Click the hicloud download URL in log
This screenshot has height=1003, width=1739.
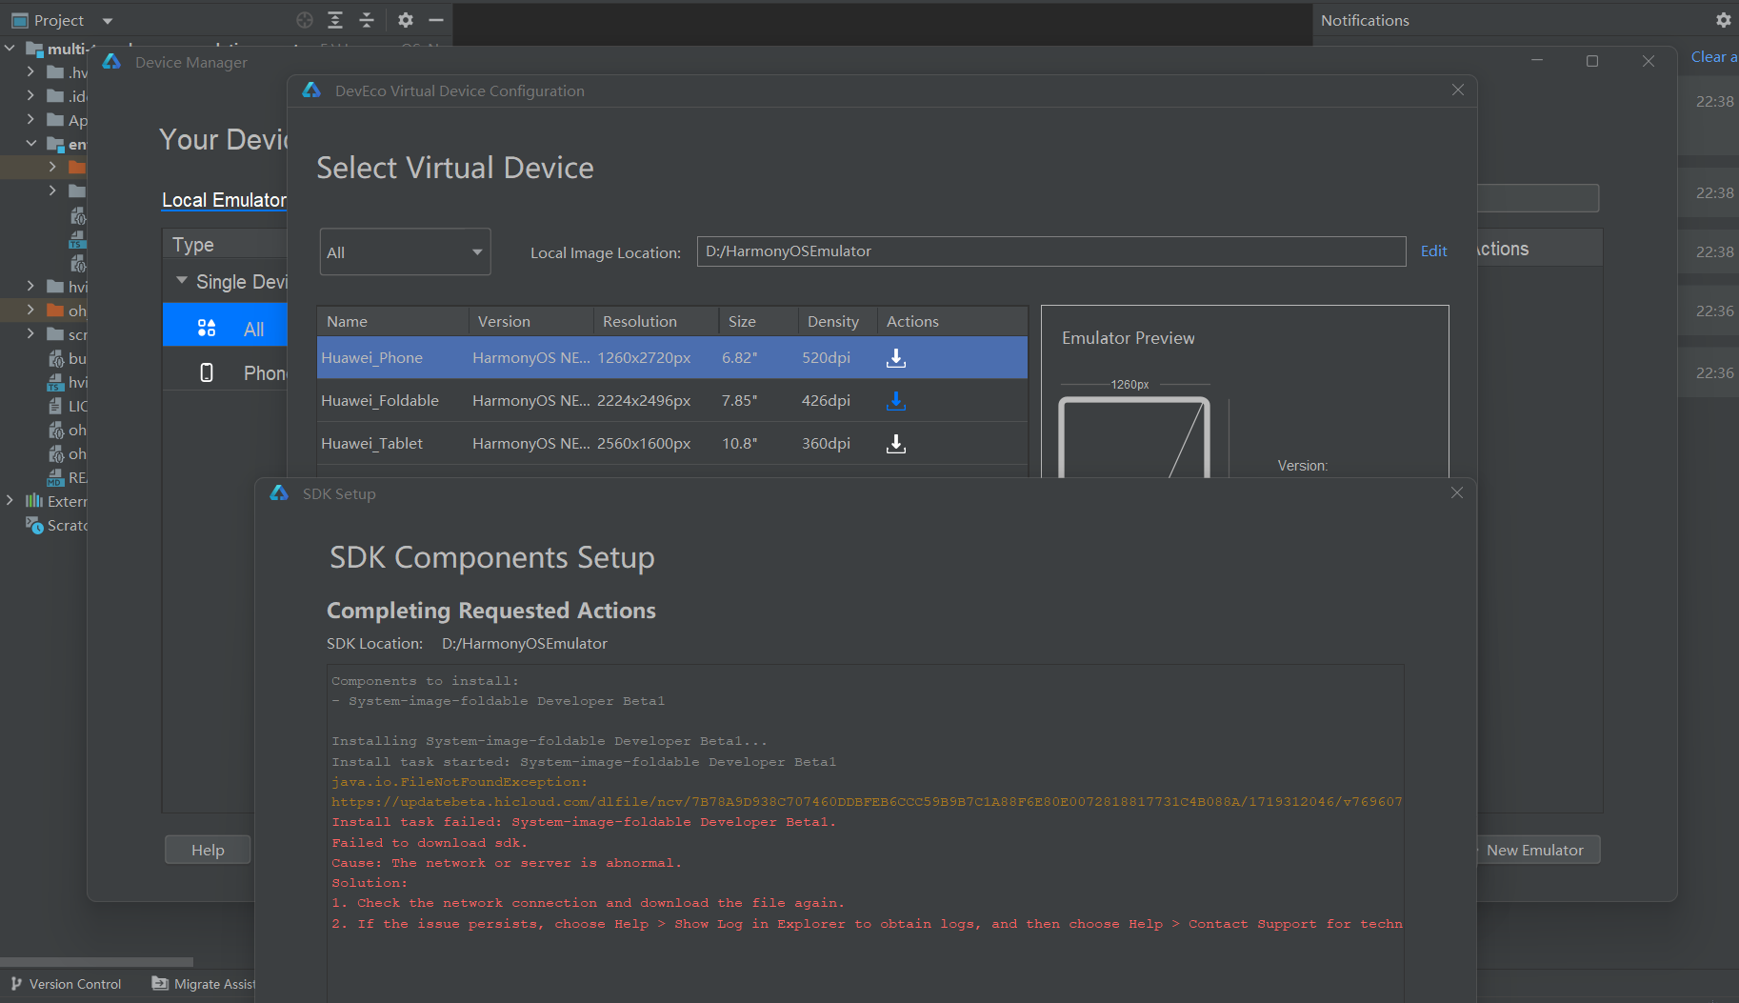click(867, 802)
